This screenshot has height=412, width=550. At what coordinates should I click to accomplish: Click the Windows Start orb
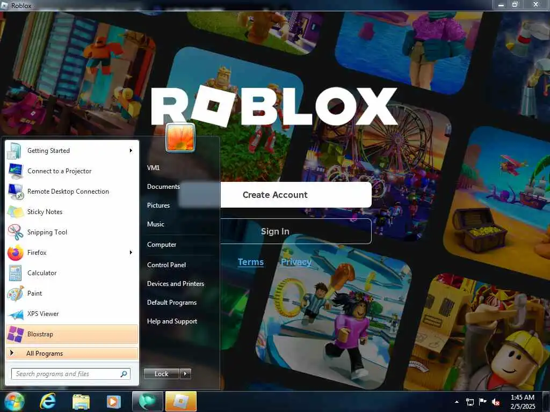pos(14,401)
